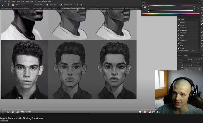203x123 pixels.
Task: Select the Clone Stamp tool
Action: 202,30
